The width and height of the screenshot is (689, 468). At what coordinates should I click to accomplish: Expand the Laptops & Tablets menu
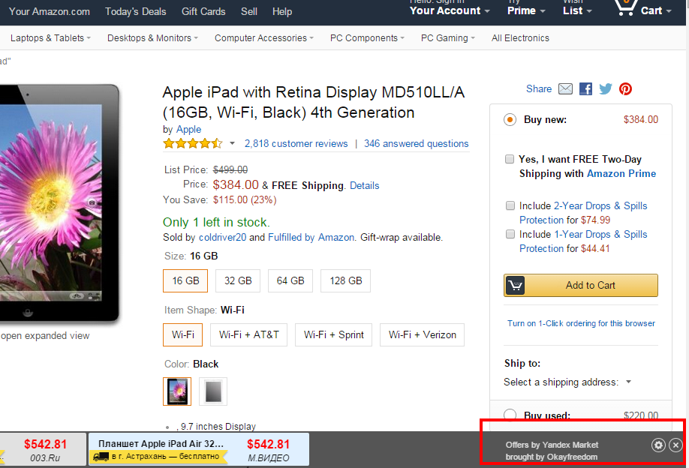[x=50, y=38]
